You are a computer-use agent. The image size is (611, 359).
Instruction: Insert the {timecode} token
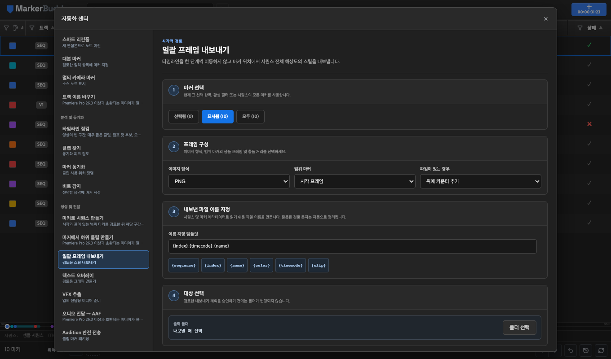coord(291,265)
